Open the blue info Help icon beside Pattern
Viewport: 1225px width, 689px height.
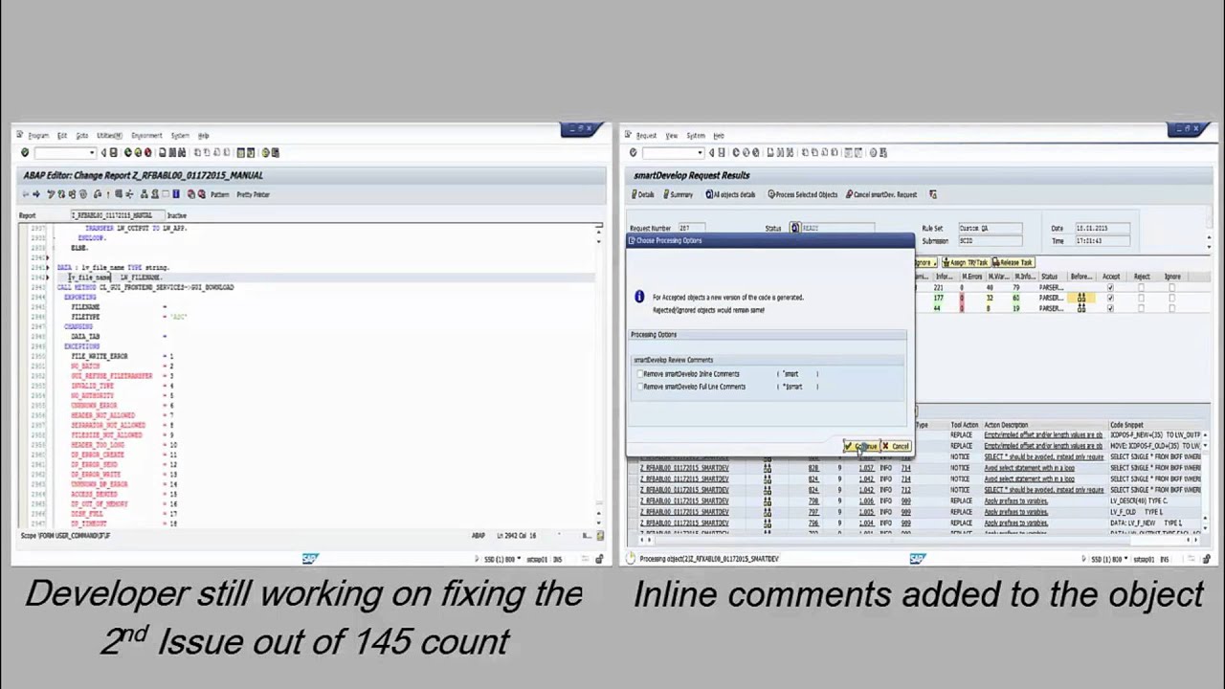click(176, 194)
